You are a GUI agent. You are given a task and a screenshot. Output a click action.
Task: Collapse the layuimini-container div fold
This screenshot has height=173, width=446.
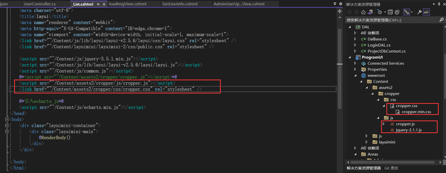tap(7, 126)
